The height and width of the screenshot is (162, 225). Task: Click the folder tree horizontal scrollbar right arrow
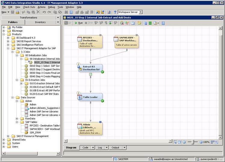point(58,154)
